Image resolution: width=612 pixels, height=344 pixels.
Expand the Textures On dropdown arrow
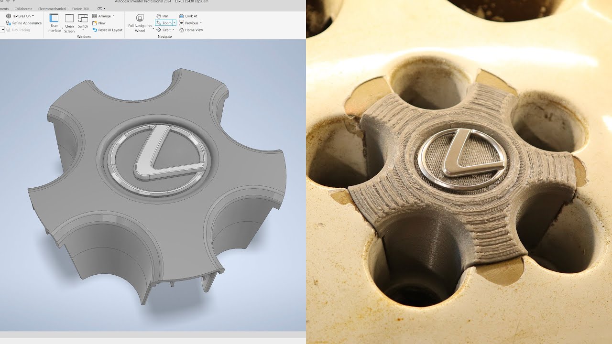pyautogui.click(x=33, y=16)
